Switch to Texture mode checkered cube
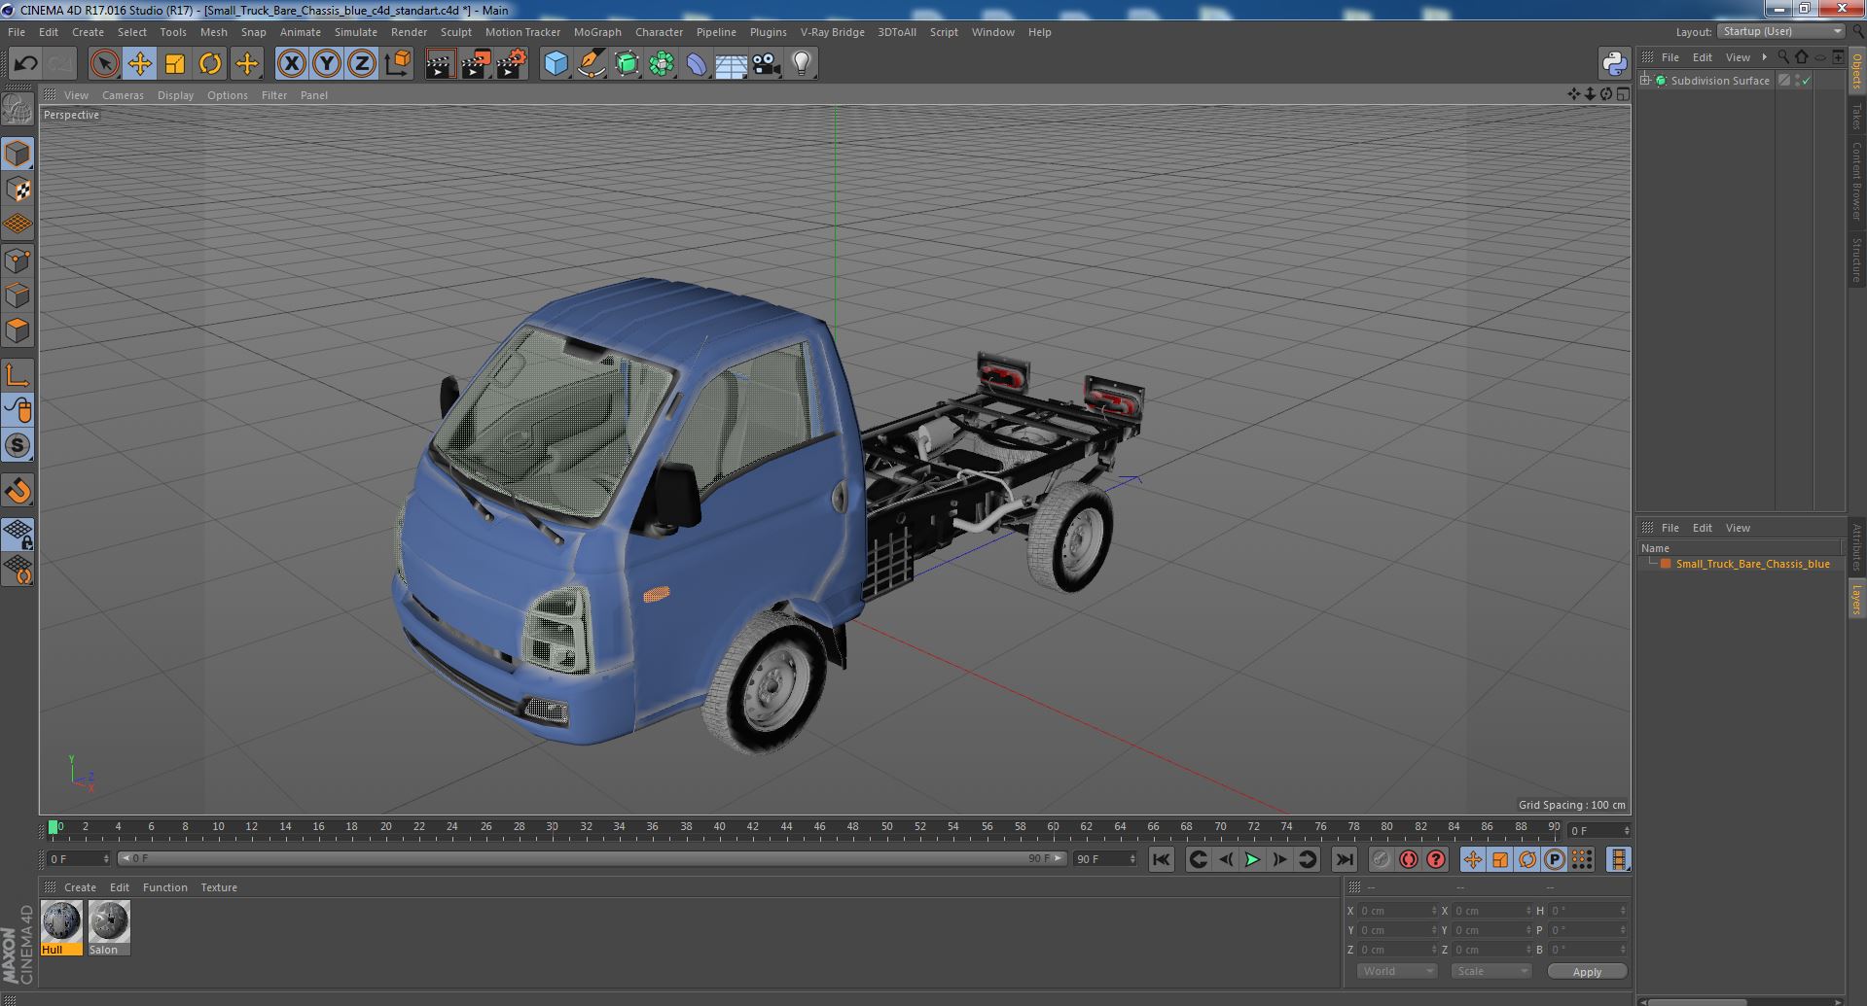Viewport: 1867px width, 1006px height. [x=18, y=190]
